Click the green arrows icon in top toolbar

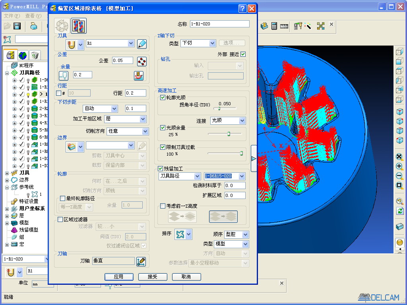[321, 26]
